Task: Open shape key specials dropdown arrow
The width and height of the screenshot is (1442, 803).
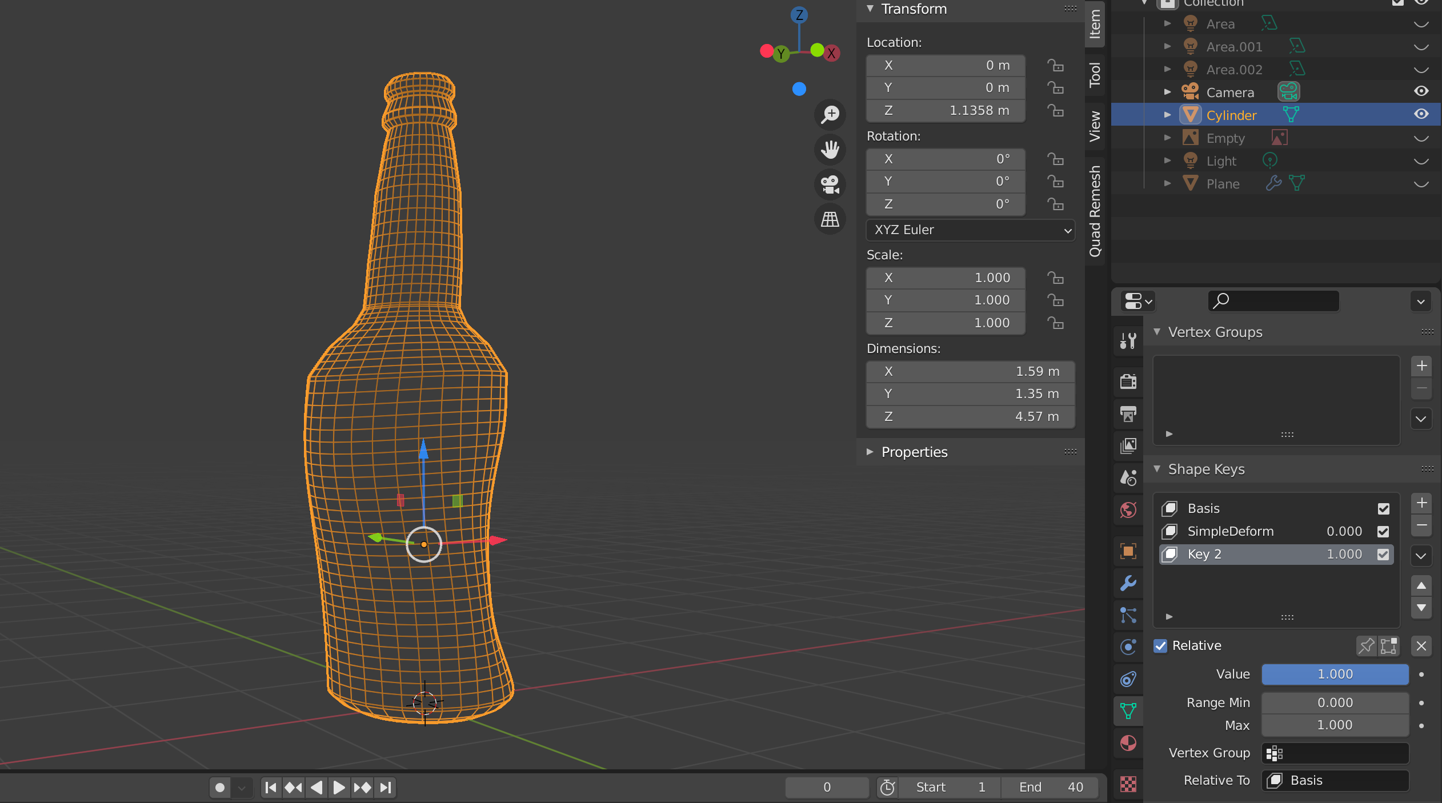Action: (x=1421, y=556)
